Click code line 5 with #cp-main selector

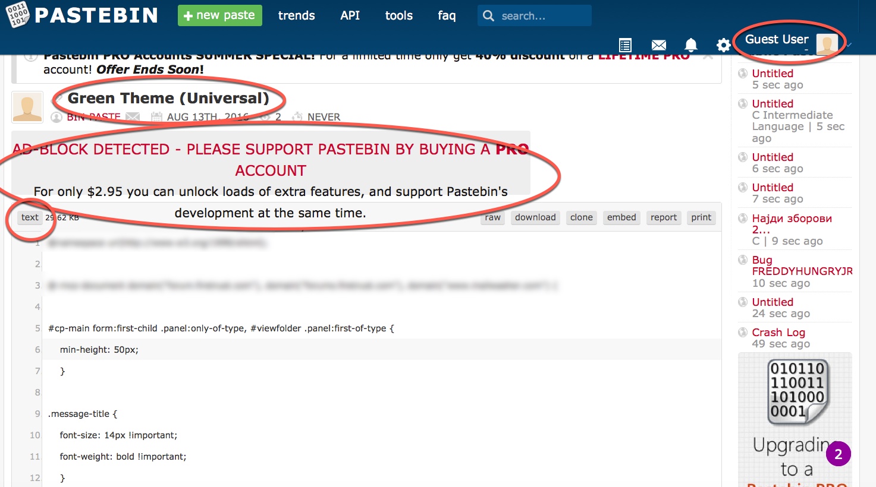221,328
